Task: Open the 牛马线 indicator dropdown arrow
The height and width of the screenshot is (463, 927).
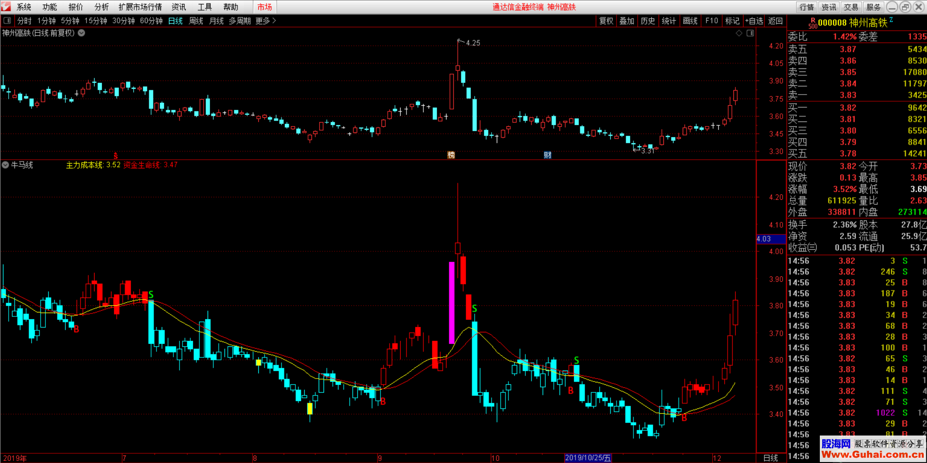Action: coord(5,165)
